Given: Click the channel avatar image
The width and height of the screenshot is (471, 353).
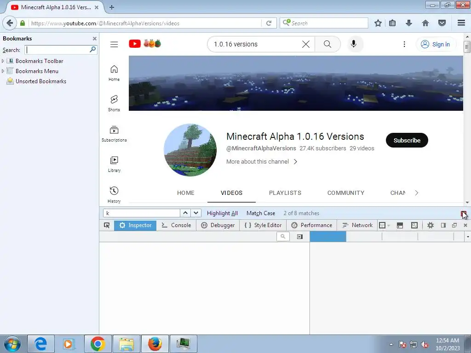Looking at the screenshot, I should (190, 150).
